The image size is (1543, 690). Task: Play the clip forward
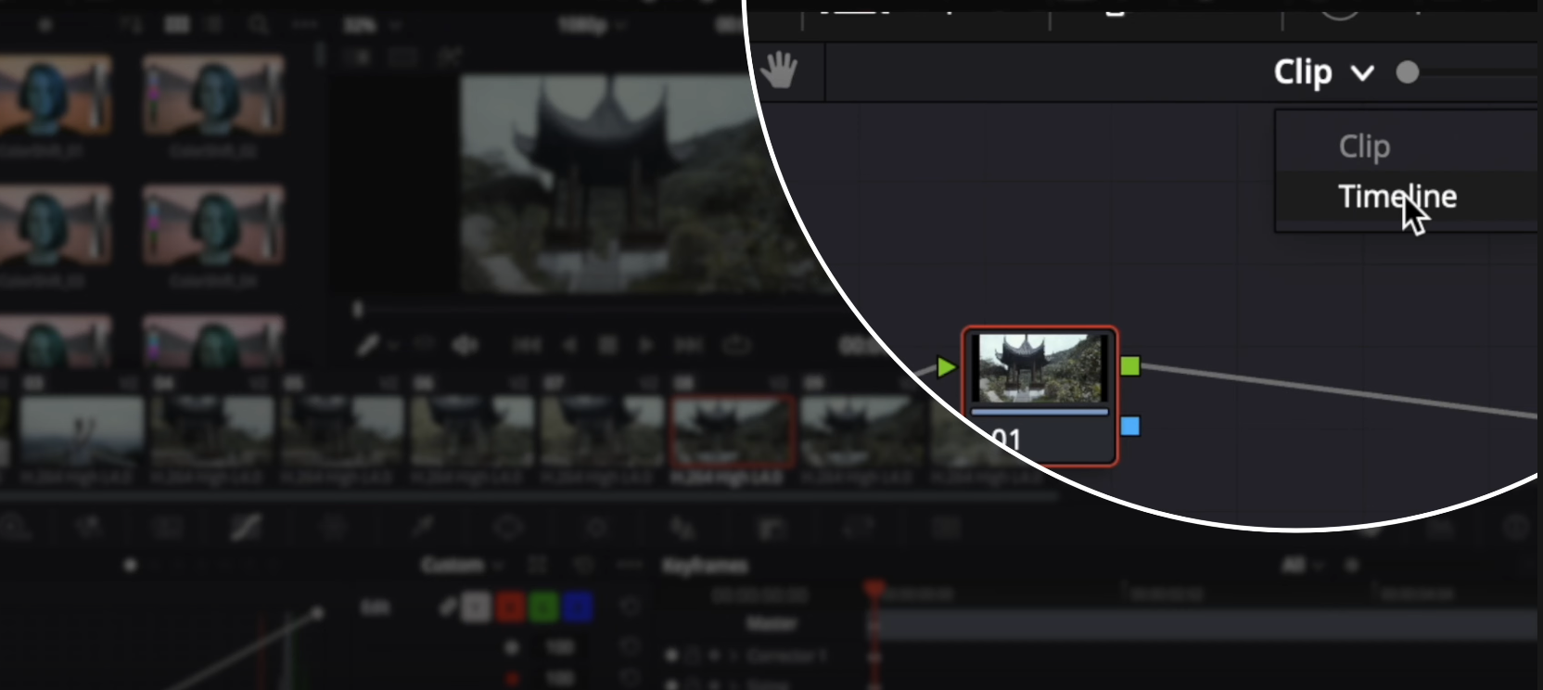click(x=646, y=346)
